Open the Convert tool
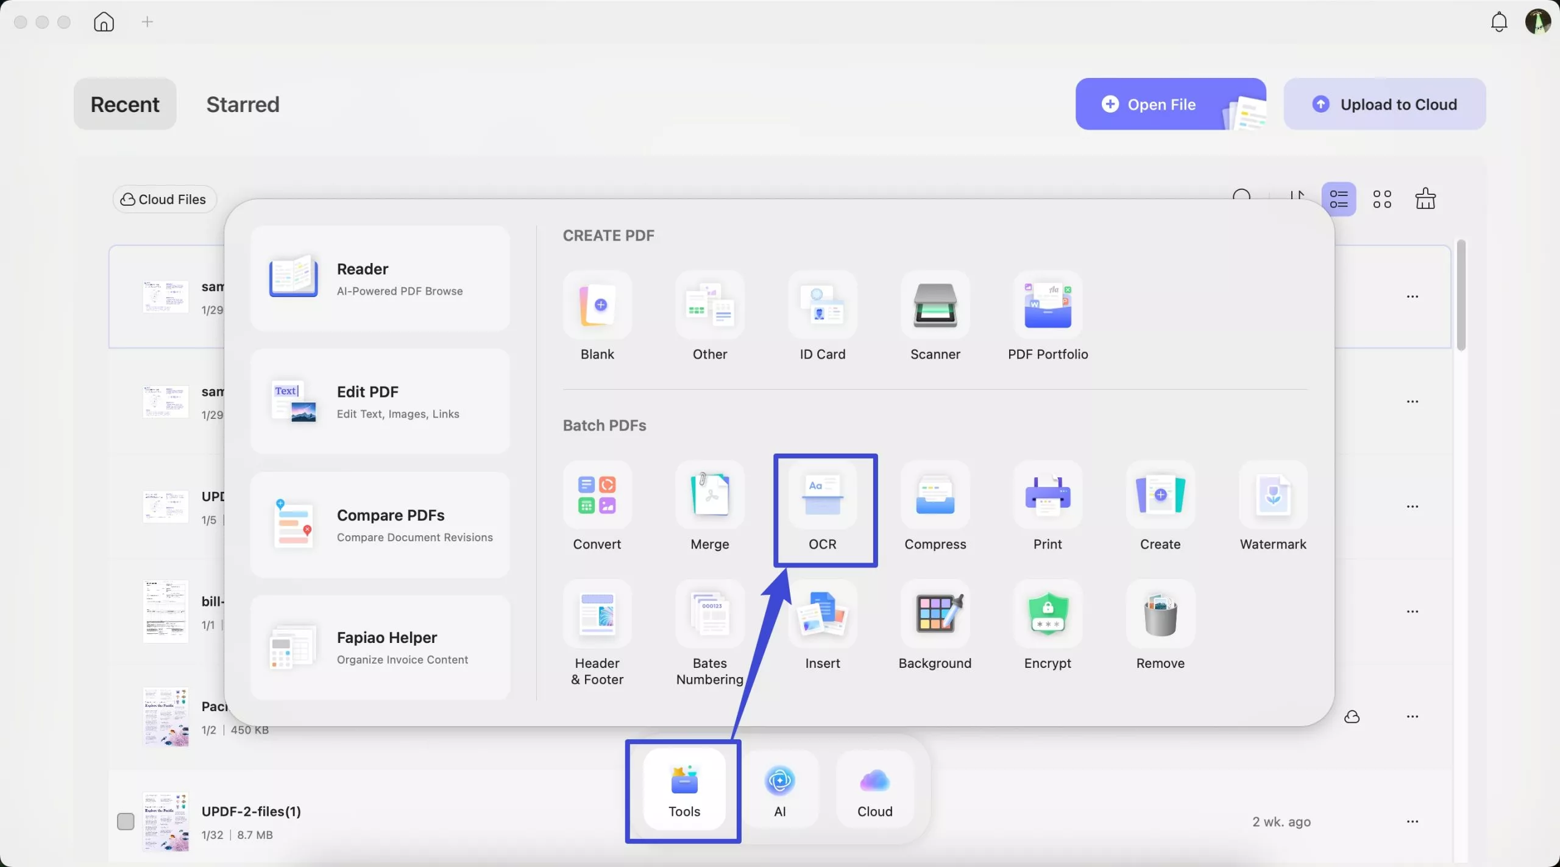1560x867 pixels. (x=597, y=507)
